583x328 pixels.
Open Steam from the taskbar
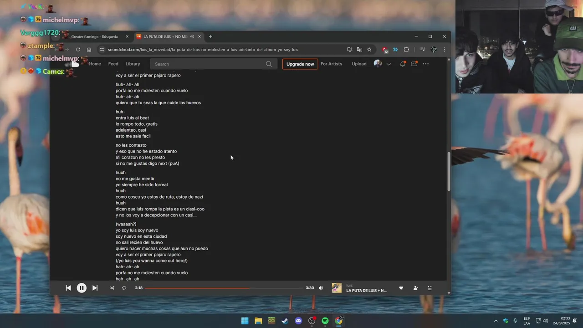(x=285, y=321)
